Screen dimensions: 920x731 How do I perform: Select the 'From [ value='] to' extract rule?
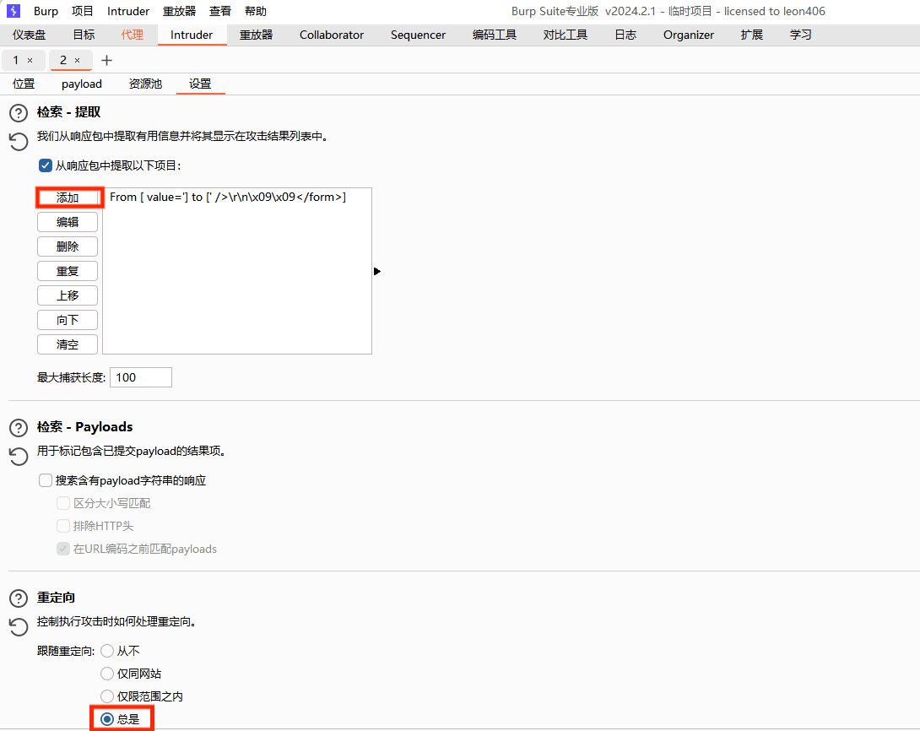tap(236, 198)
